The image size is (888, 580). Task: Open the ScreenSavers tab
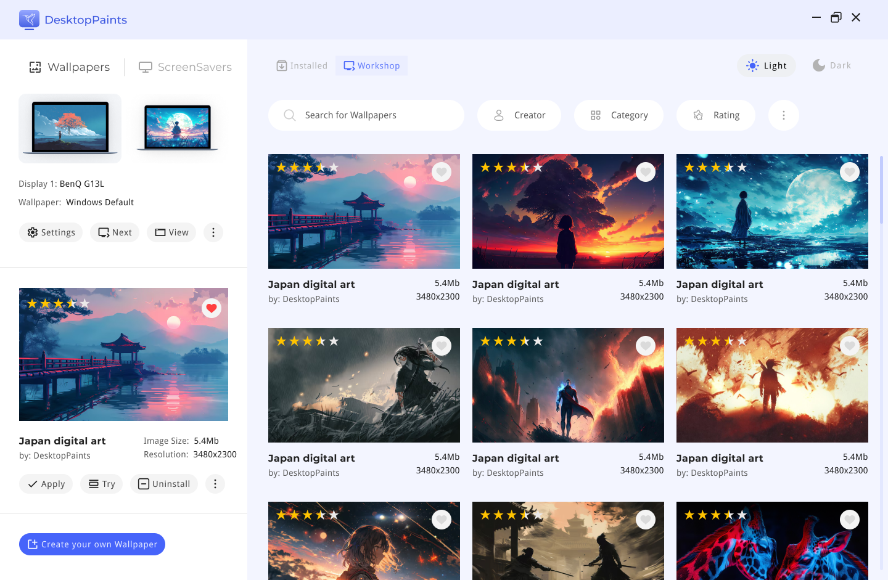click(x=185, y=67)
